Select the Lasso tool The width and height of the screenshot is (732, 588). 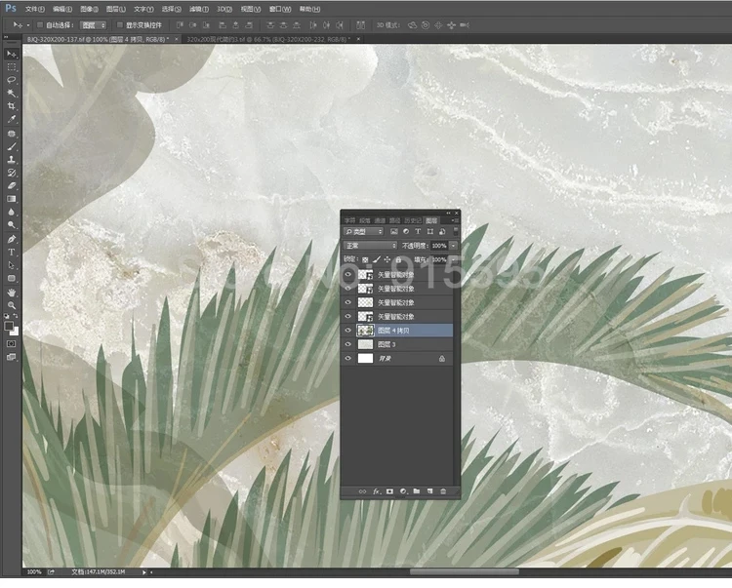(12, 81)
